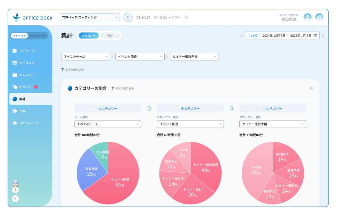
Task: Open the team building icon at top right
Action: tap(319, 17)
